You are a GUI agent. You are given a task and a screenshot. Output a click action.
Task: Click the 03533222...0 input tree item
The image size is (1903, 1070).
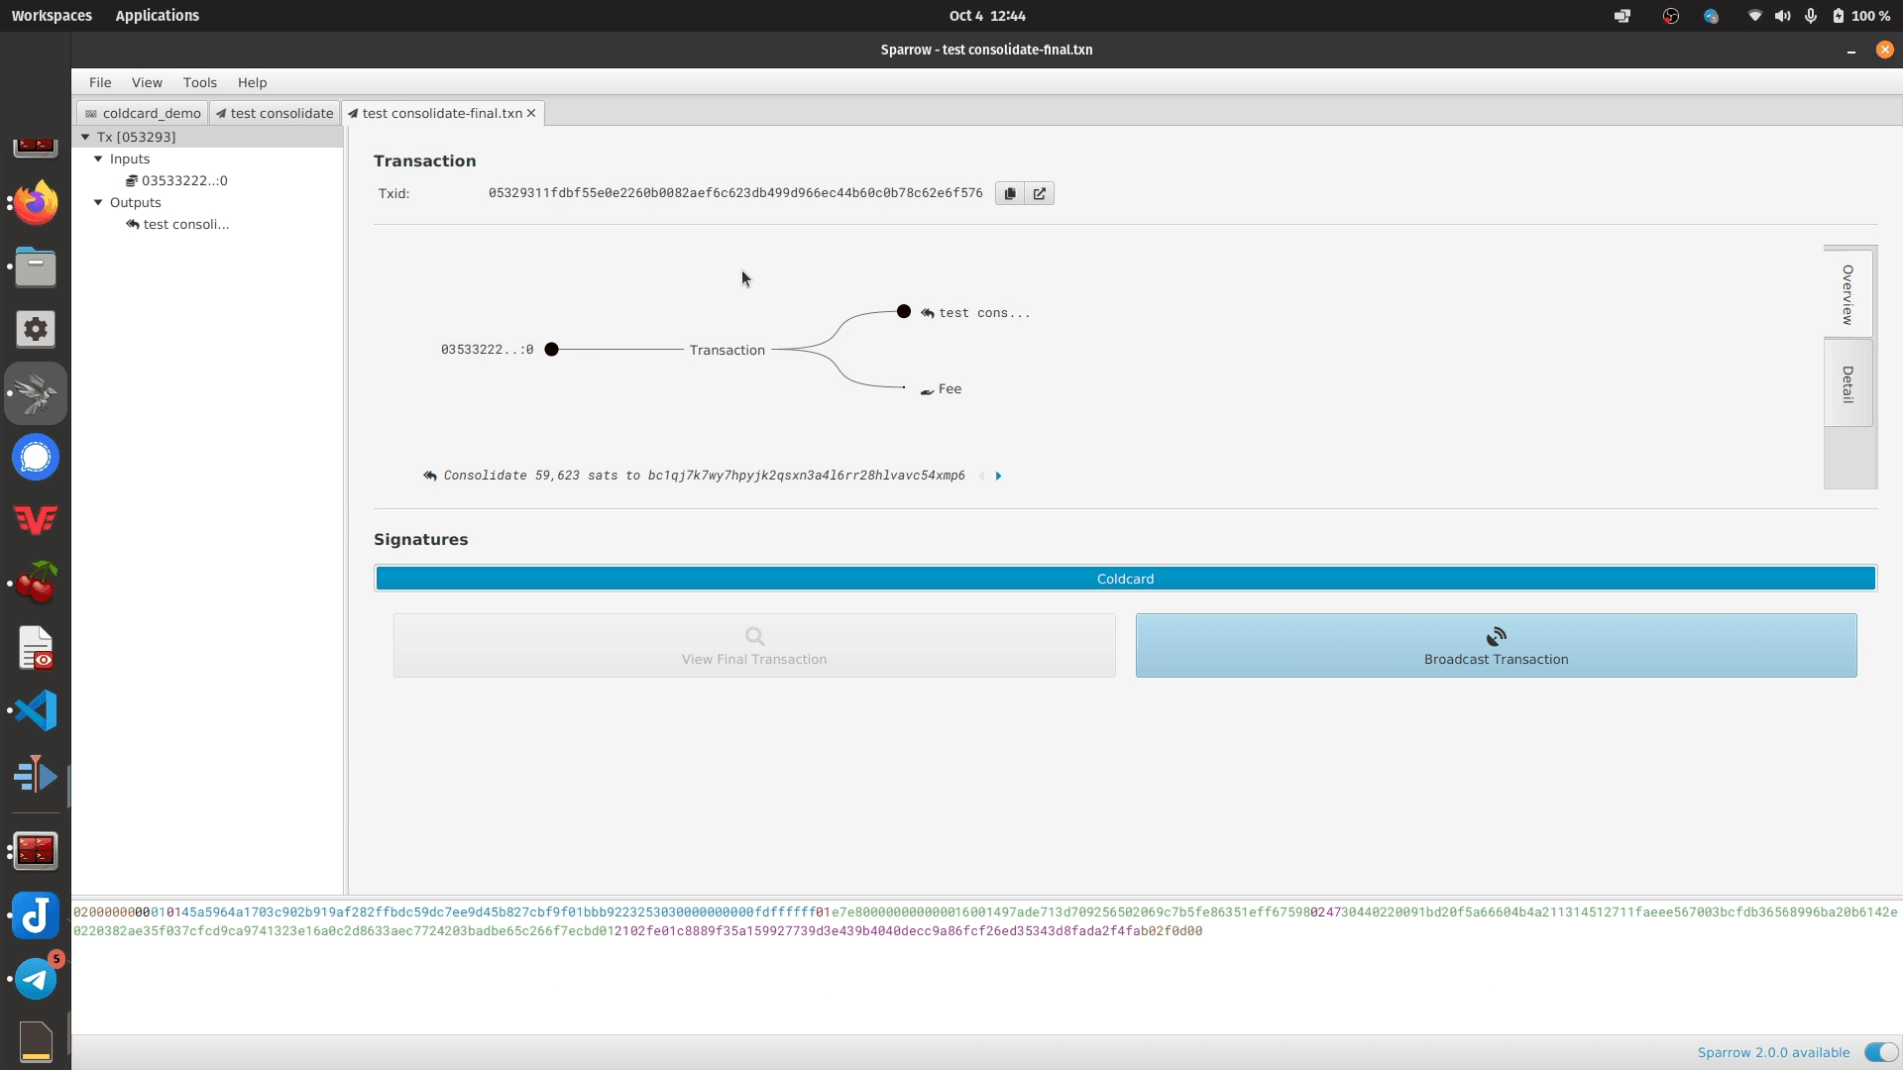[x=183, y=180]
